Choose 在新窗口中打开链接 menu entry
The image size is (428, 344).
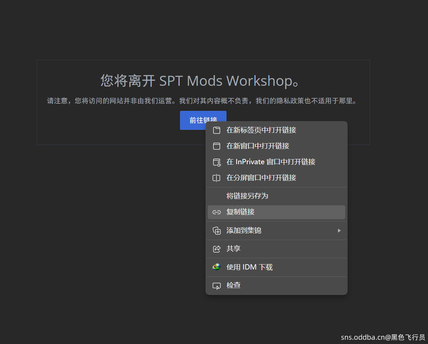tap(276, 146)
